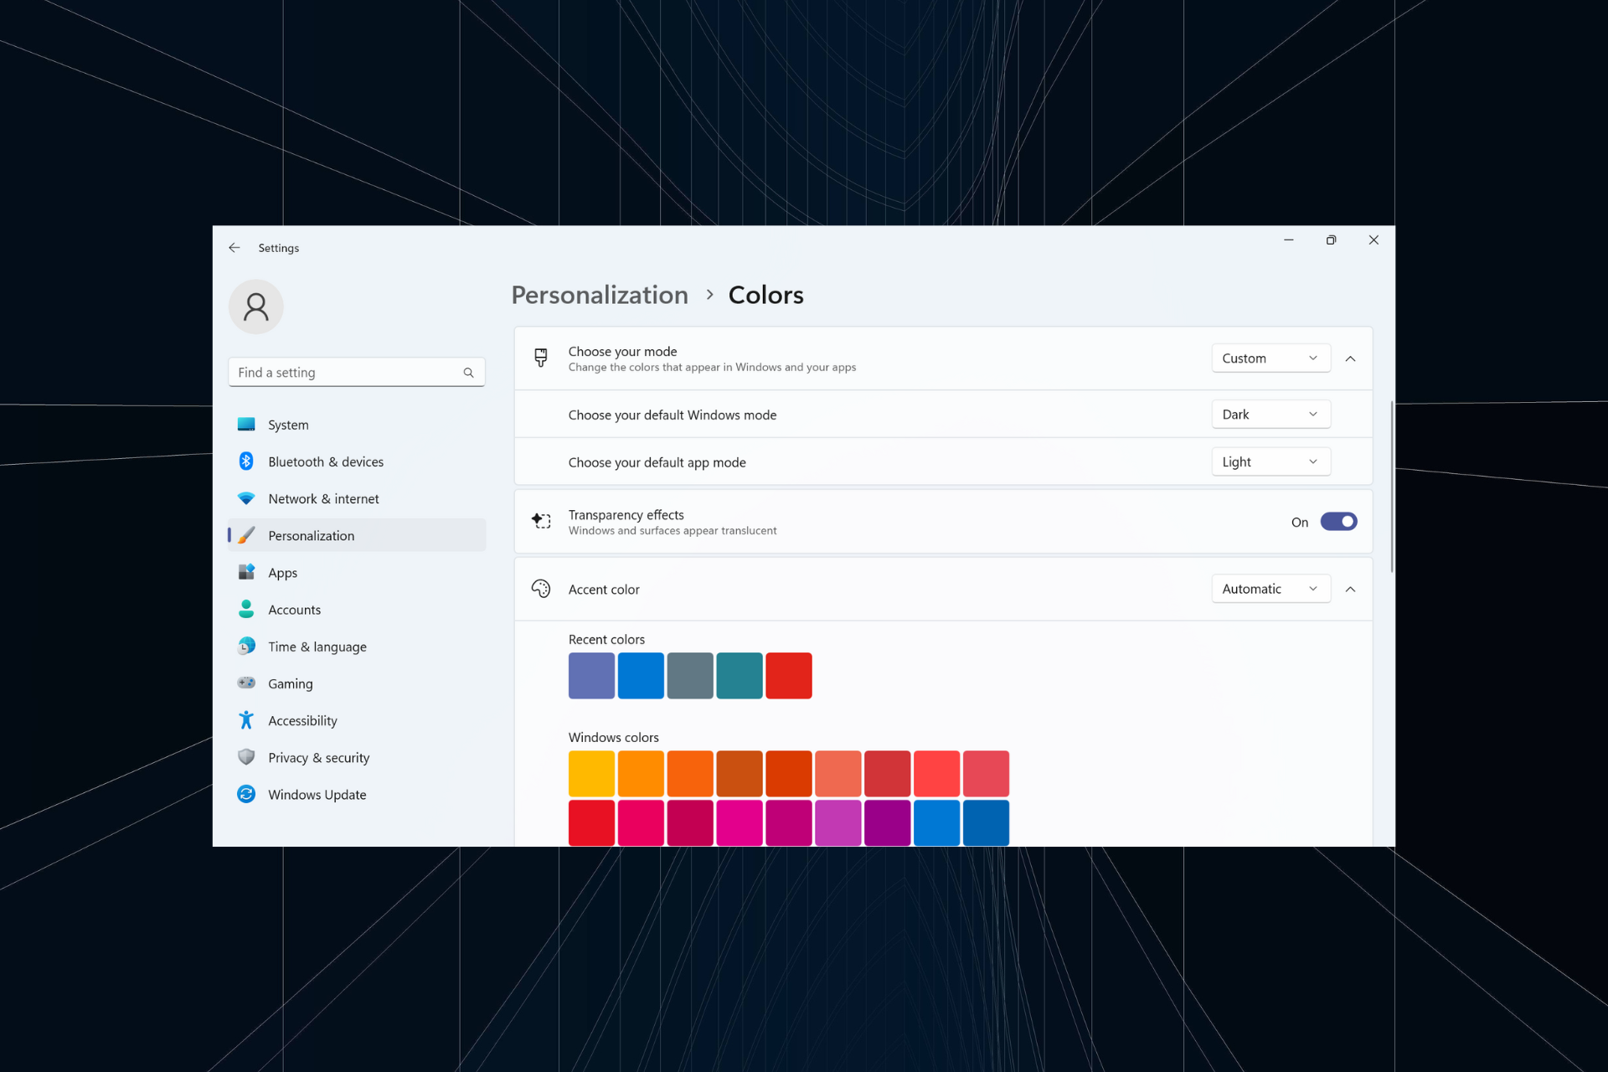
Task: Click the Accessibility figure icon
Action: coord(246,720)
